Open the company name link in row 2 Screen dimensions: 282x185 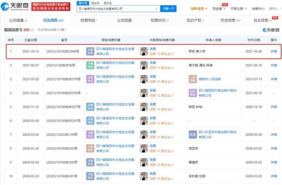pyautogui.click(x=115, y=65)
